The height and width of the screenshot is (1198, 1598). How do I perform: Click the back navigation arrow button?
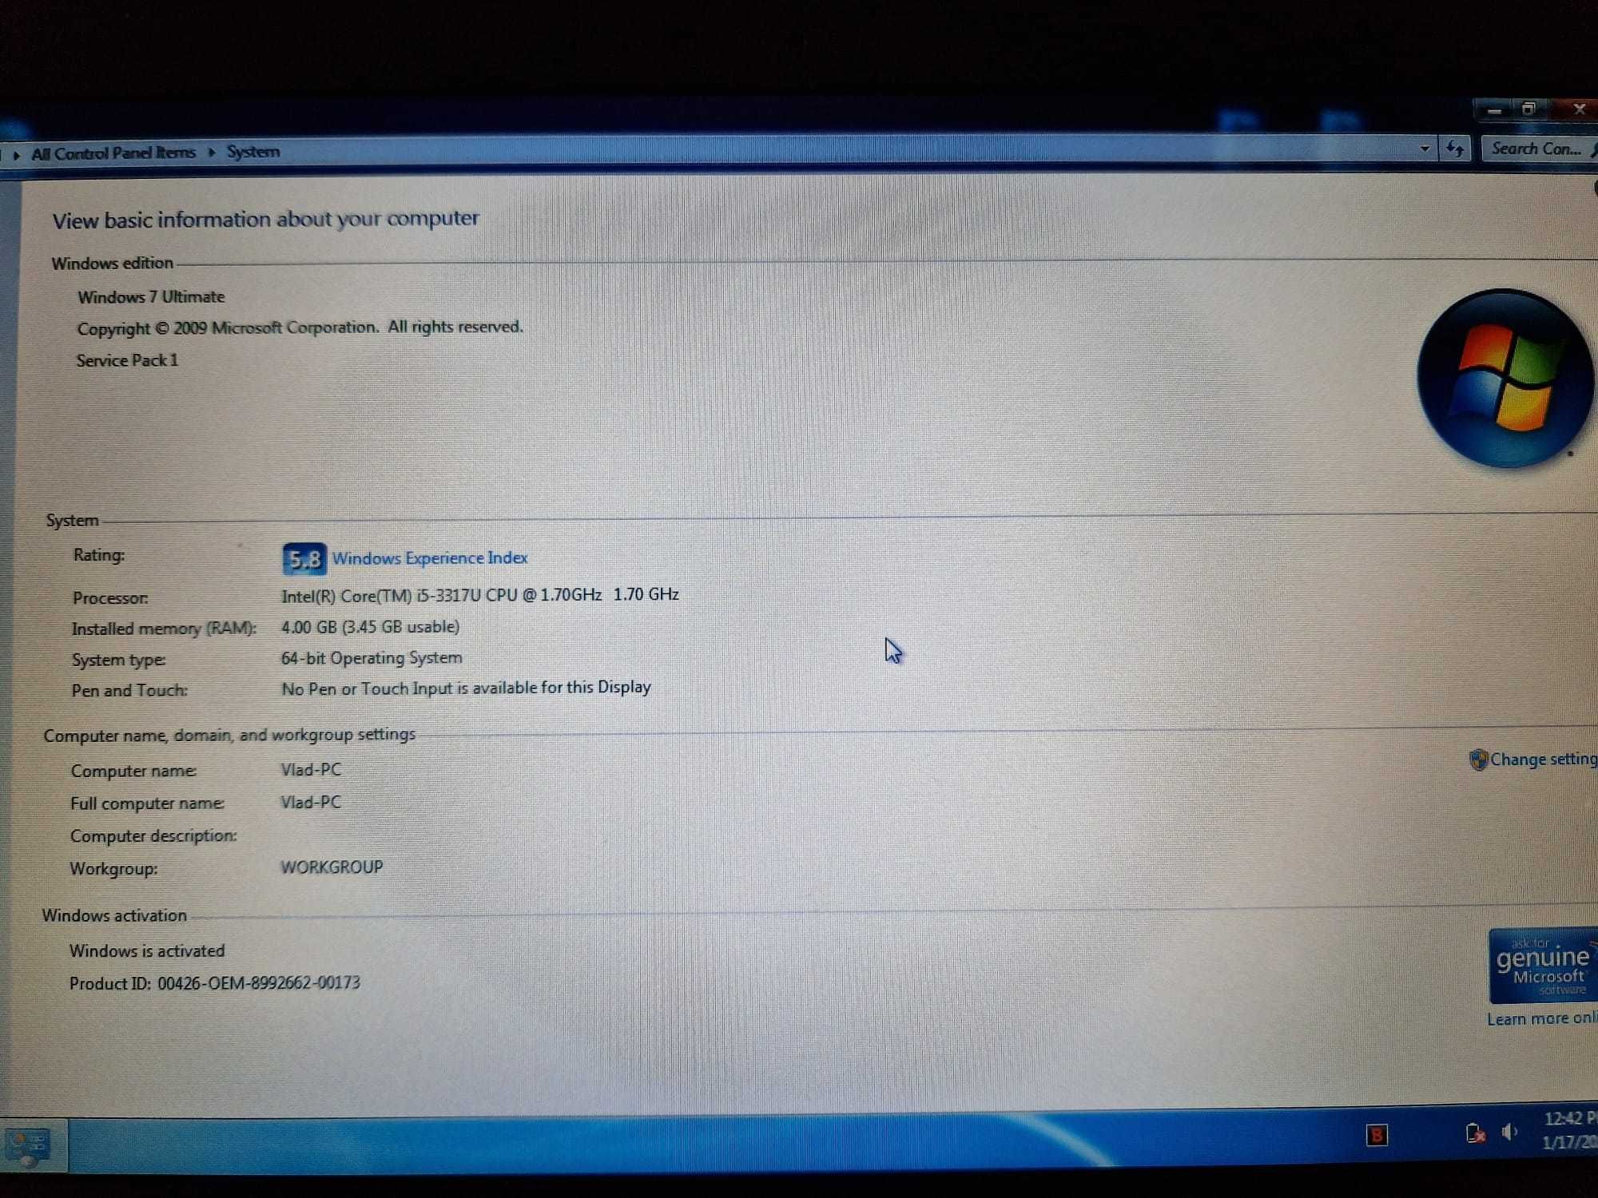point(6,153)
